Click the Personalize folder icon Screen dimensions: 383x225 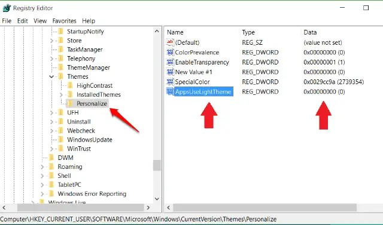point(71,103)
